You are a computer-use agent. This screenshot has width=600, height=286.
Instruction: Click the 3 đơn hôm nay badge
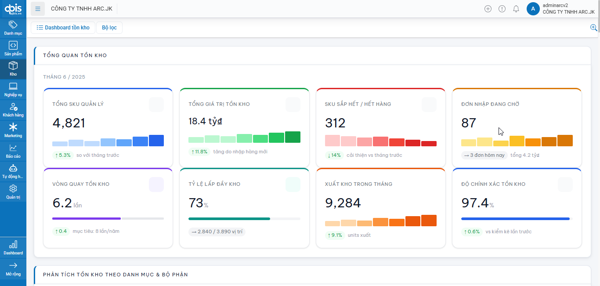(x=484, y=155)
